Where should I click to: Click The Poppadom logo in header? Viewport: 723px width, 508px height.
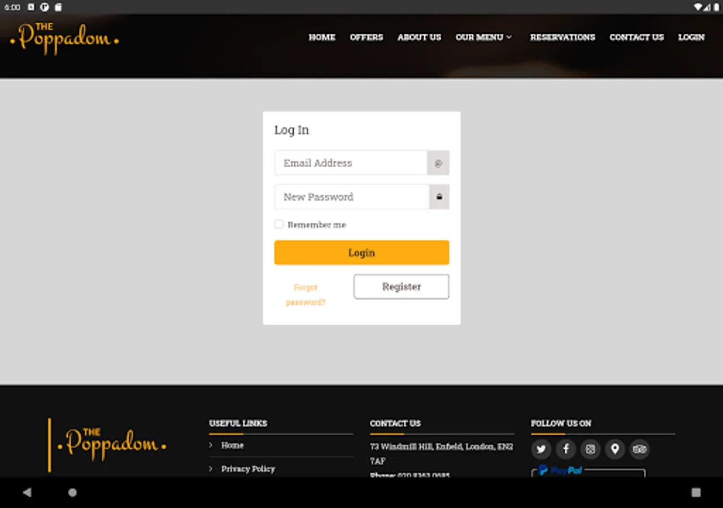[x=64, y=38]
